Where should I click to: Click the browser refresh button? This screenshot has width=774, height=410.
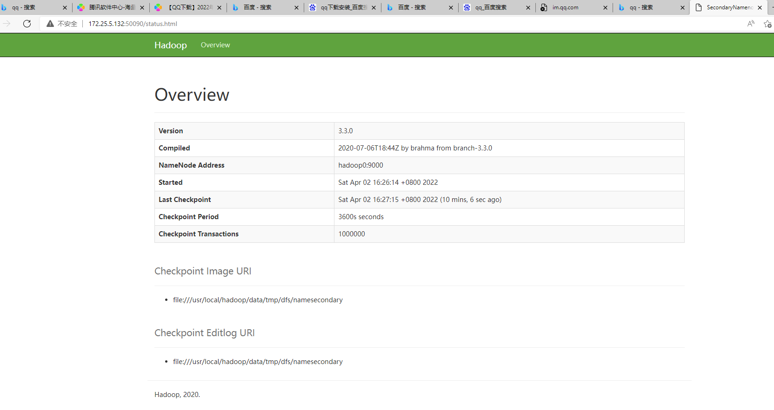coord(27,24)
